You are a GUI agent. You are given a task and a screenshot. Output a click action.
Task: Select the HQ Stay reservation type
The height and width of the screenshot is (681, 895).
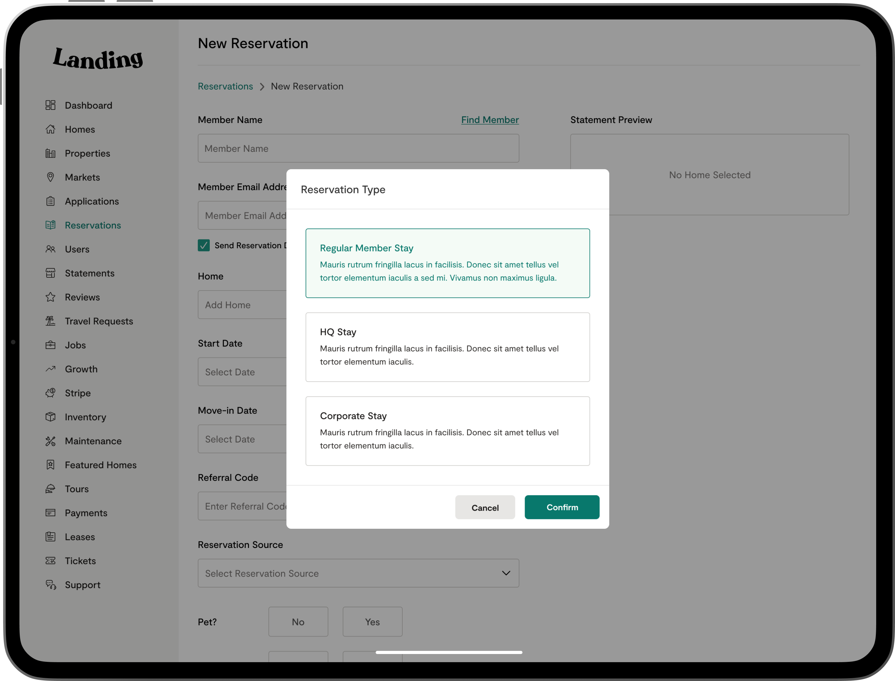(x=447, y=347)
